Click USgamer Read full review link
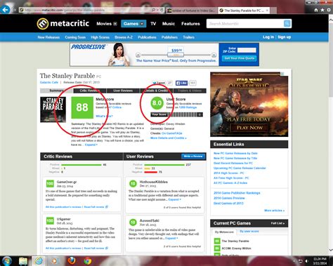The width and height of the screenshot is (333, 266). [x=96, y=248]
